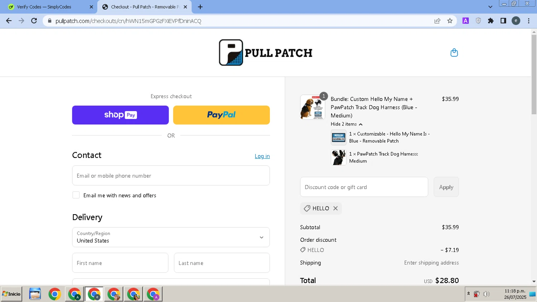Screen dimensions: 537x302
Task: Open the purple A browser extension
Action: pos(465,21)
